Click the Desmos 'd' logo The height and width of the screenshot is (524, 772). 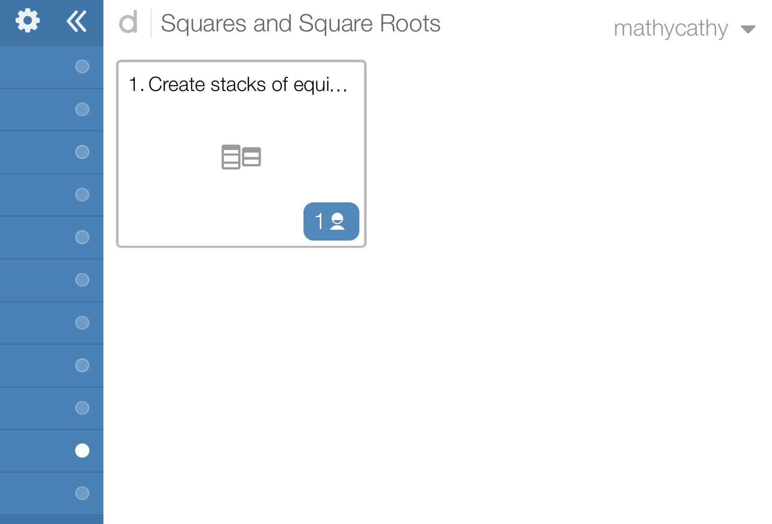pos(128,23)
